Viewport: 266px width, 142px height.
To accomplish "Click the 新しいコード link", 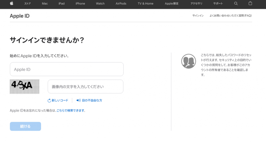I will pos(60,100).
